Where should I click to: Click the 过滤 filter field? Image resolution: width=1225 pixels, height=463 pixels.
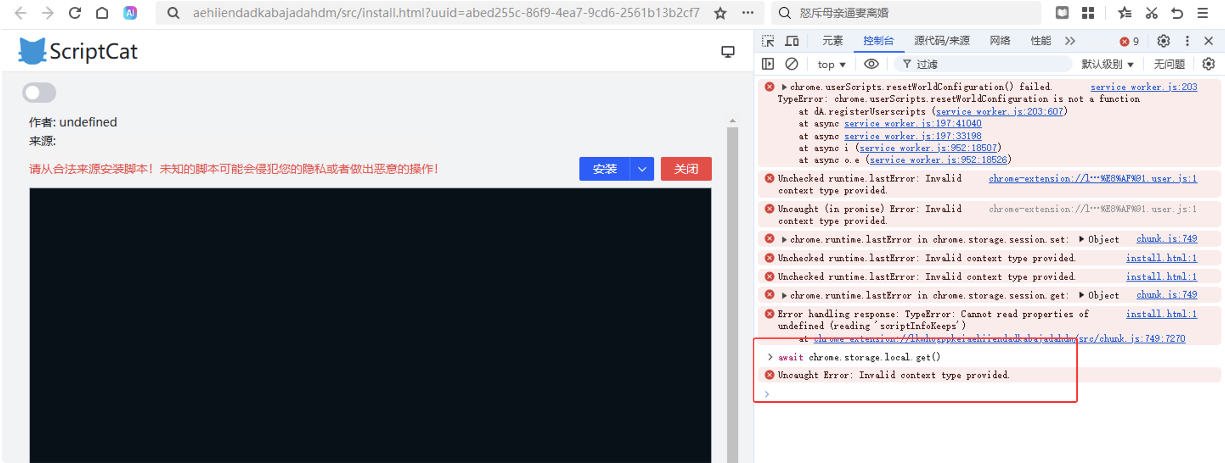(983, 64)
